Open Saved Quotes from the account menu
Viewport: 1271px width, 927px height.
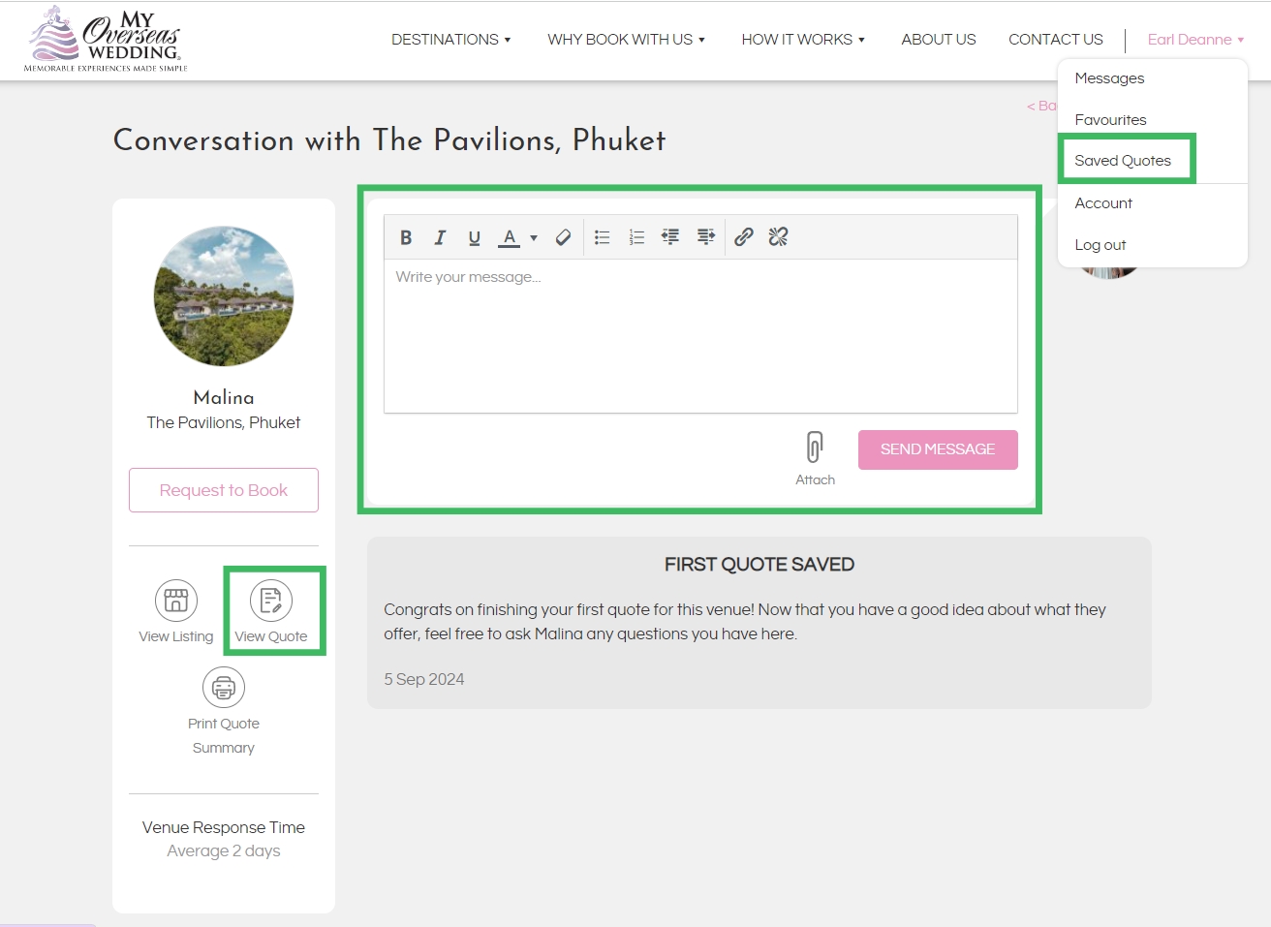coord(1123,161)
